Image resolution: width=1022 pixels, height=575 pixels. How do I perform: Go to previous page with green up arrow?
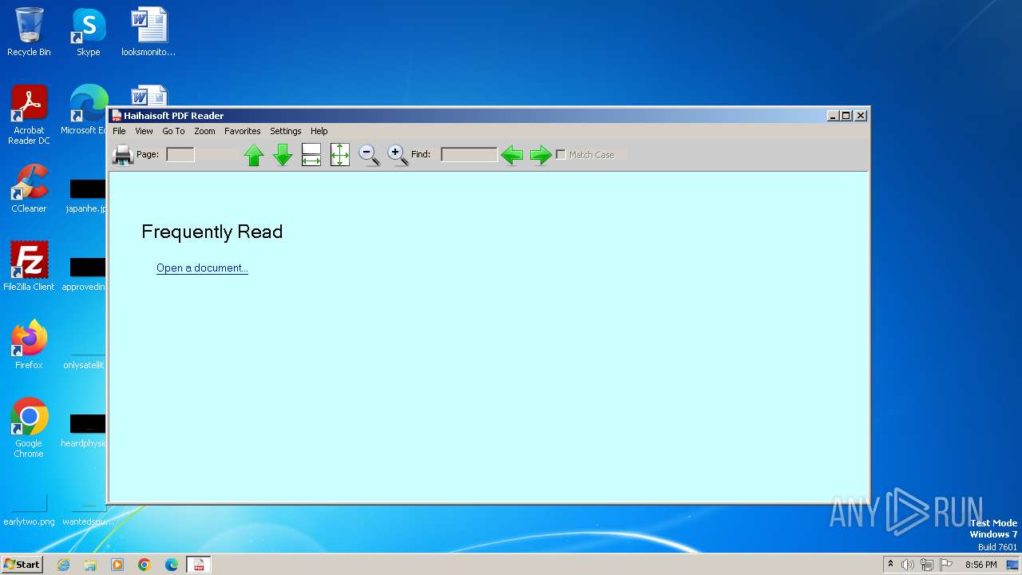click(254, 155)
